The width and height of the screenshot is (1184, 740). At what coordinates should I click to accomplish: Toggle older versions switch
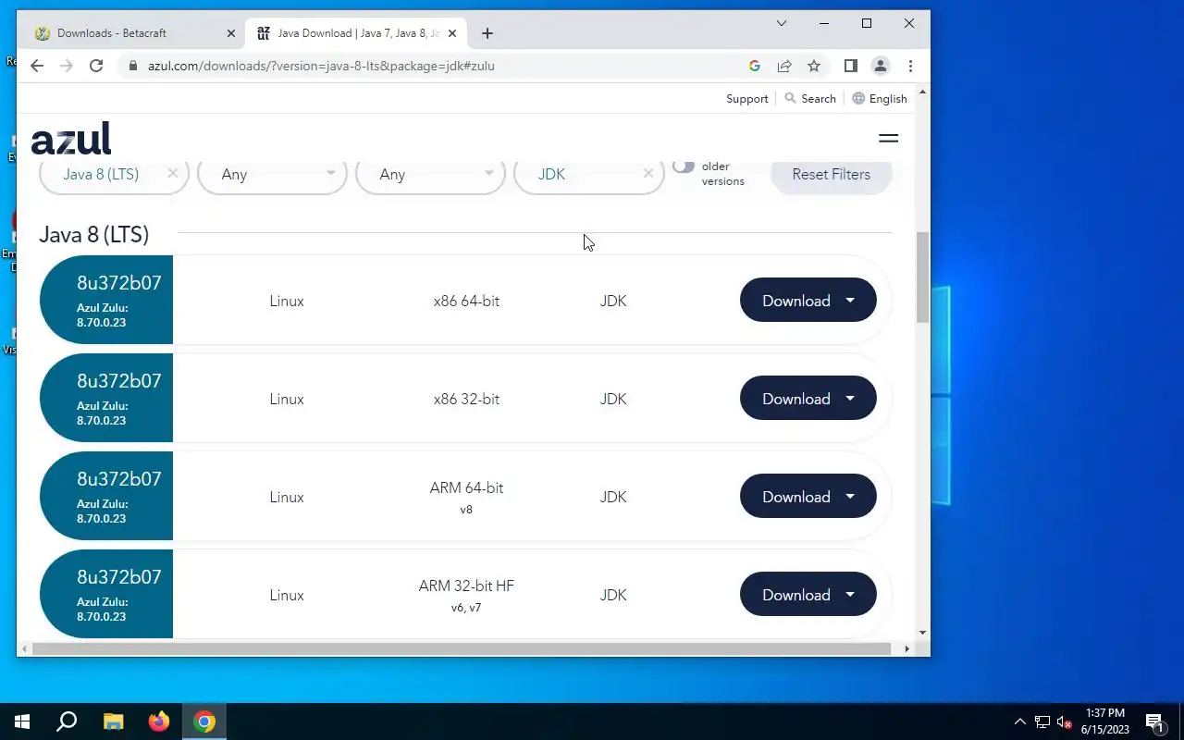tap(684, 166)
